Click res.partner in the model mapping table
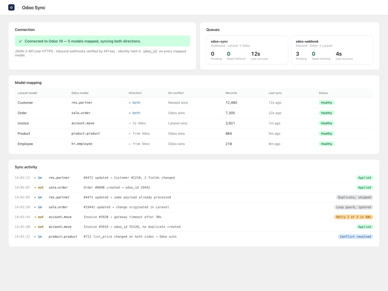The width and height of the screenshot is (388, 291). [81, 103]
